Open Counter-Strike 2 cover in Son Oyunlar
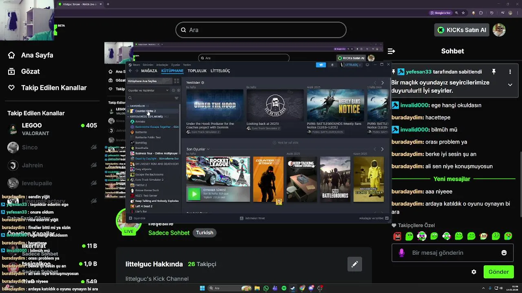The width and height of the screenshot is (522, 293). pyautogui.click(x=268, y=179)
